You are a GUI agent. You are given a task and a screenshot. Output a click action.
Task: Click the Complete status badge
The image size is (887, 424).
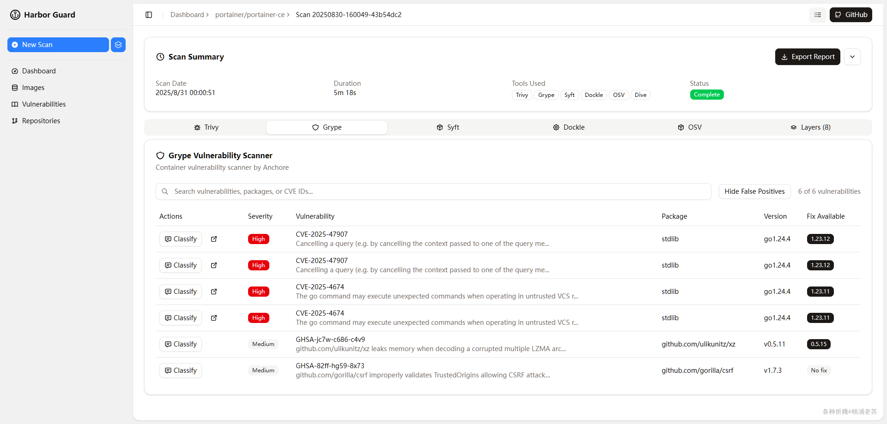[x=707, y=95]
